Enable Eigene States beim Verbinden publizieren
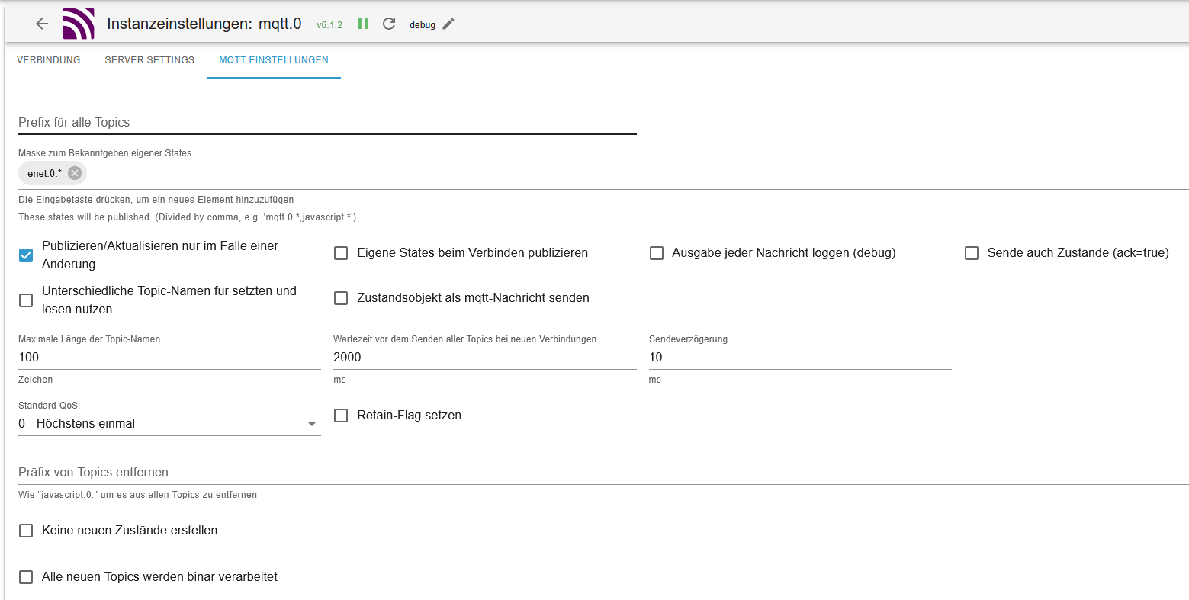The image size is (1189, 600). [x=341, y=253]
